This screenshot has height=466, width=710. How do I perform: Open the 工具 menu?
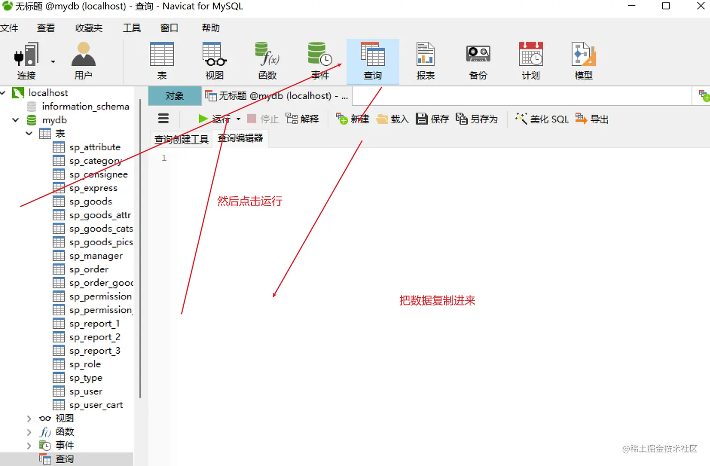tap(132, 28)
